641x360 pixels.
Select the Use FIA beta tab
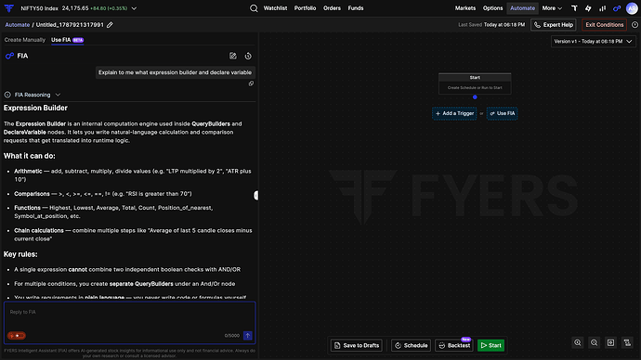click(x=67, y=40)
